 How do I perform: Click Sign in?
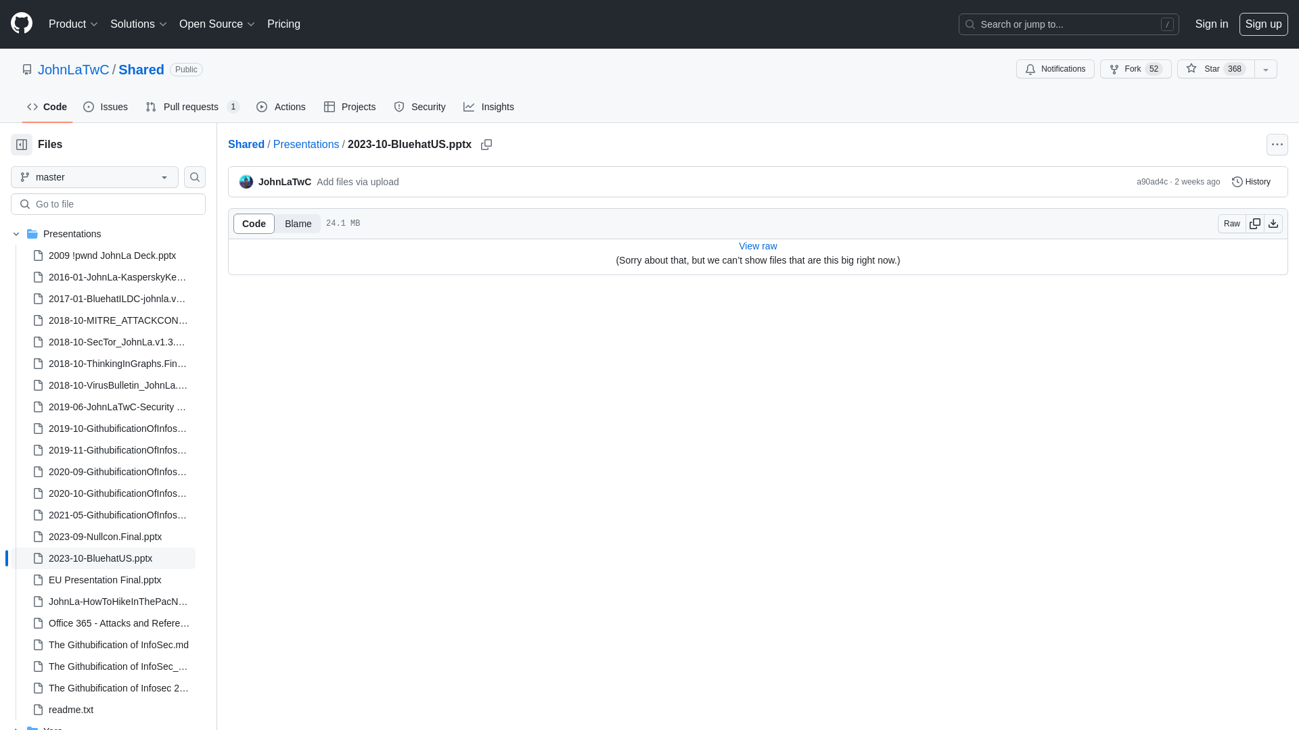coord(1211,24)
